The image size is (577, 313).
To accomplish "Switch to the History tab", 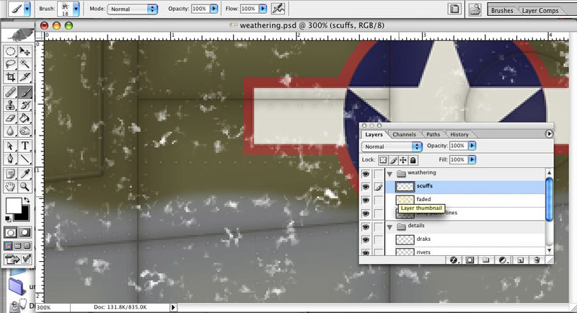I will click(x=459, y=135).
